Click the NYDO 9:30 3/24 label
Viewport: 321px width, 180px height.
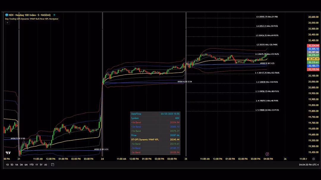[x=185, y=81]
